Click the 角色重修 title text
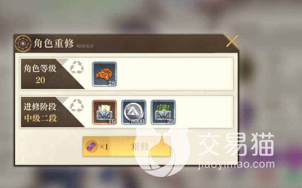The height and width of the screenshot is (188, 302). (x=53, y=43)
